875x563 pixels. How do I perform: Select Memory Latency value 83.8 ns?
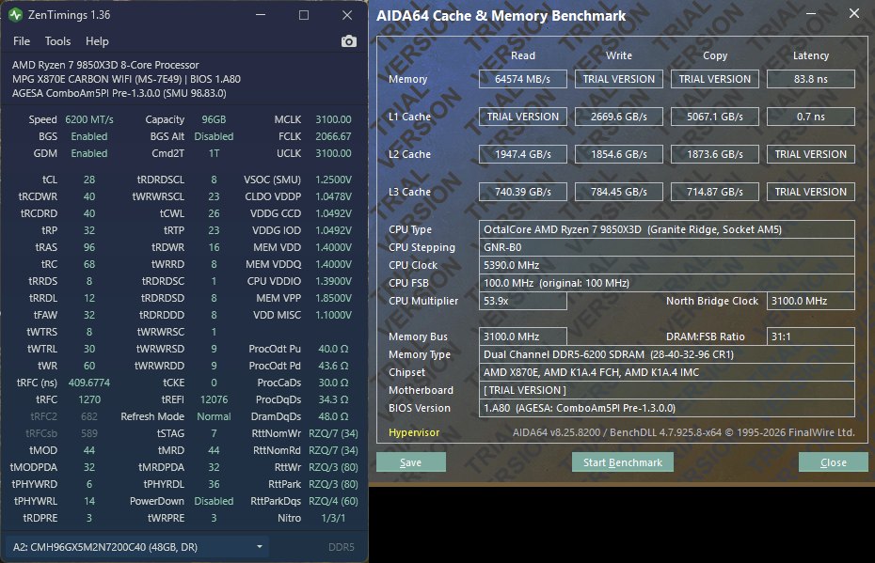coord(811,79)
